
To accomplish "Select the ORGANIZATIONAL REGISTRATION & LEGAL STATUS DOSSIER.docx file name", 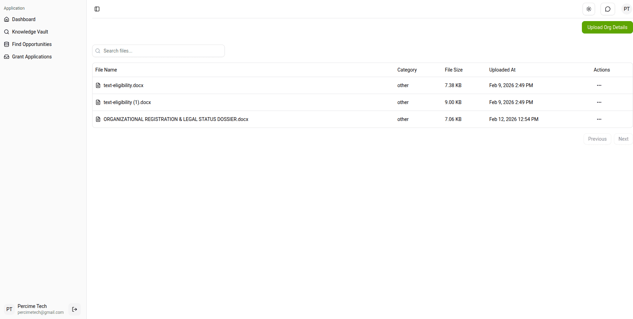I will coord(176,119).
